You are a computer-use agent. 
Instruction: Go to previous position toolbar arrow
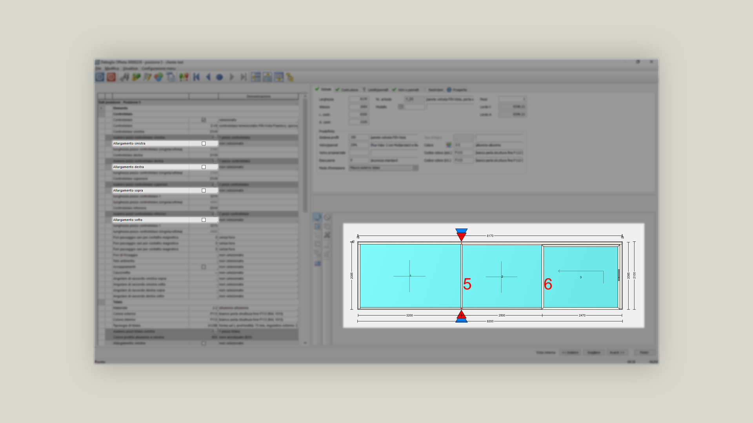pyautogui.click(x=208, y=77)
